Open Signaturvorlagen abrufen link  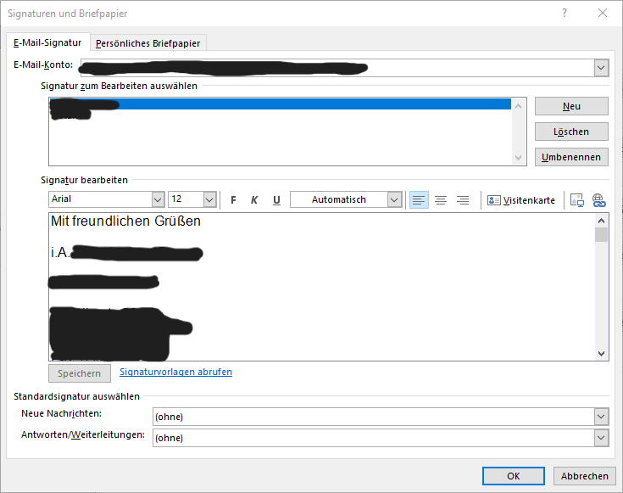176,372
